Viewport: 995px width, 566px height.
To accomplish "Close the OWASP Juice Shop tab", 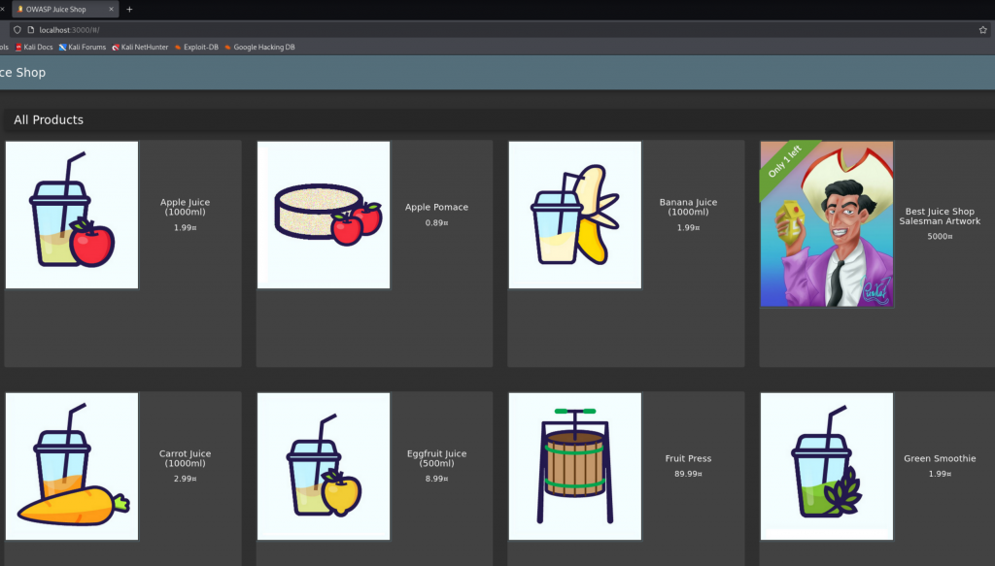I will tap(111, 10).
